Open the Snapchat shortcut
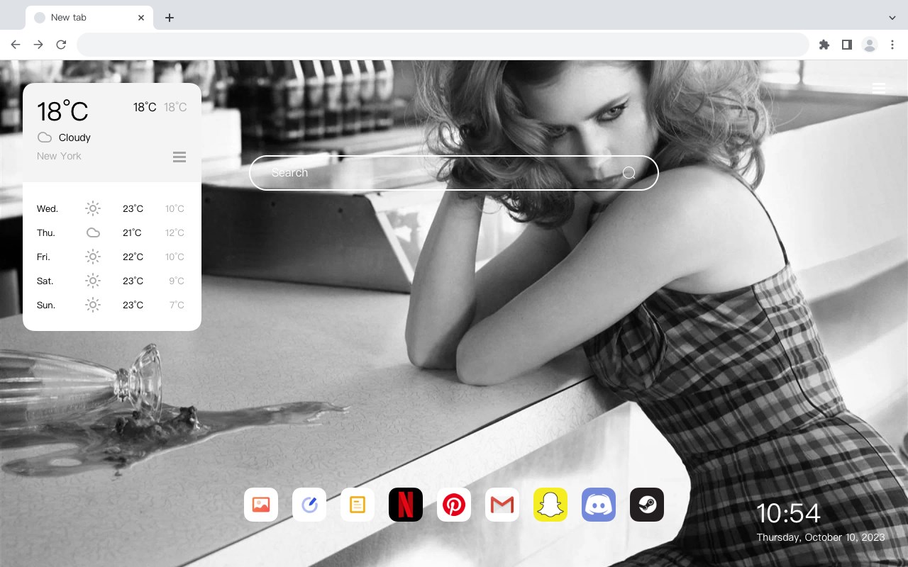Screen dimensions: 908x567 tap(550, 505)
